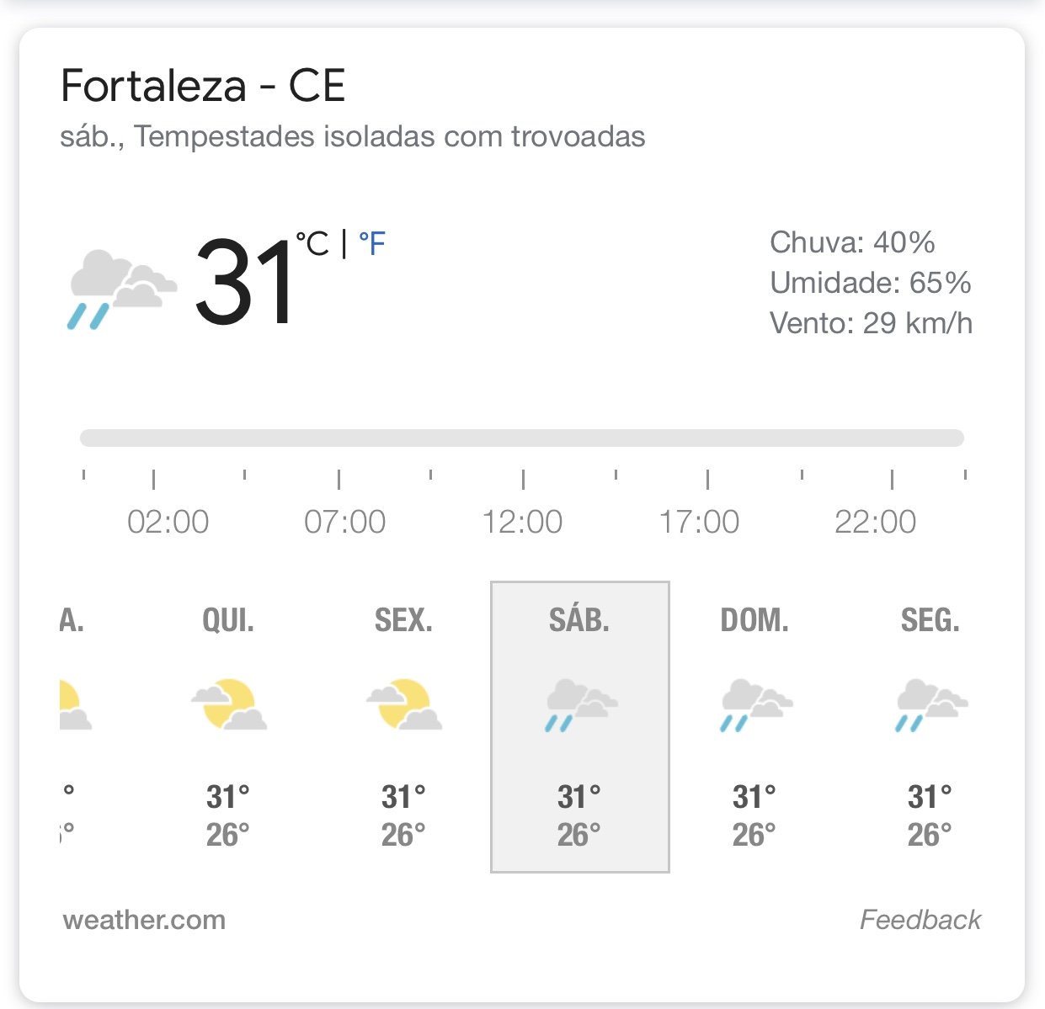Switch temperature to °F
Image resolution: width=1045 pixels, height=1009 pixels.
[371, 244]
